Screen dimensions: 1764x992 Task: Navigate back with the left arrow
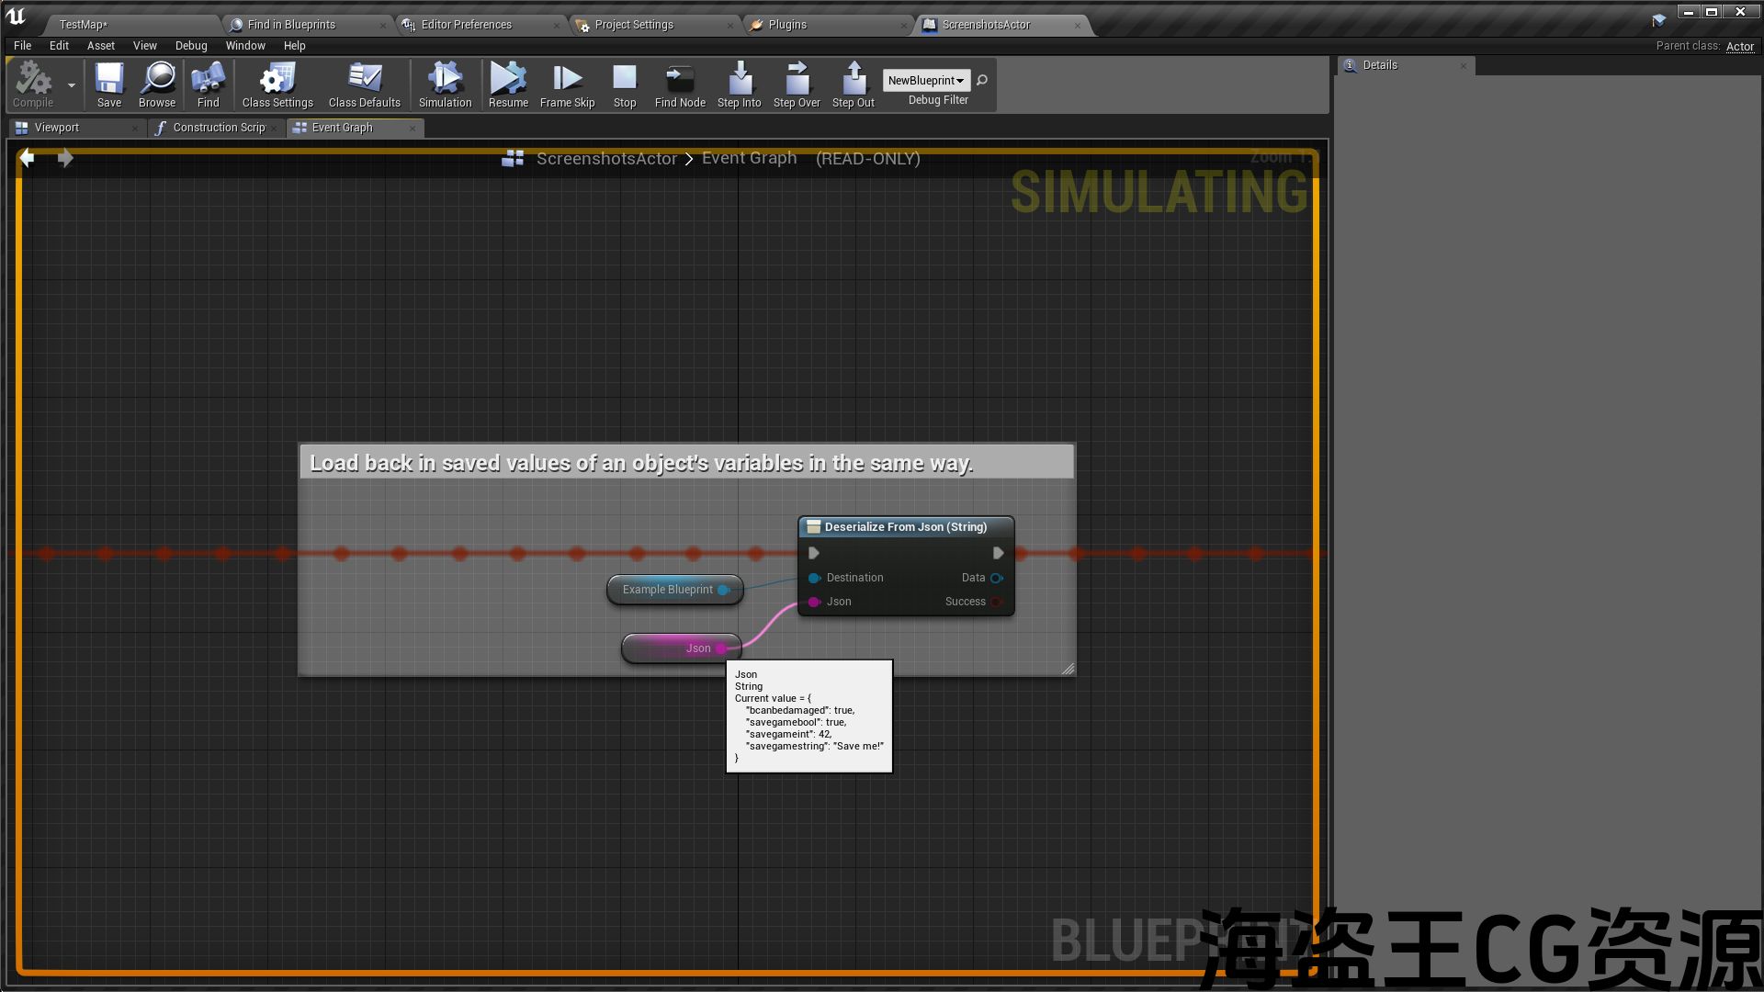tap(28, 159)
